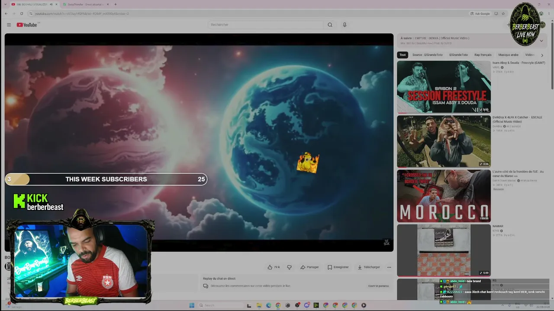Mute the YouTube tab via speaker icon
Image resolution: width=554 pixels, height=311 pixels.
[x=51, y=4]
